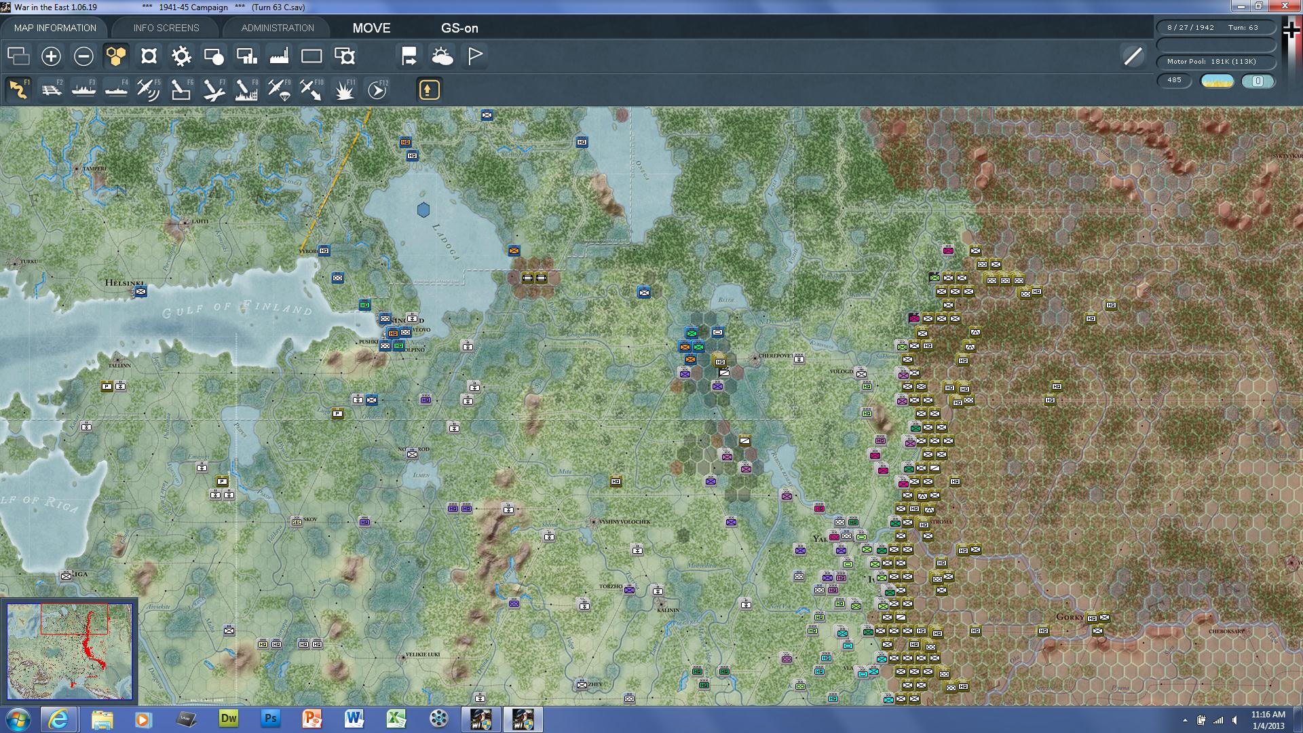Select the F4 amphibious transport mode
The width and height of the screenshot is (1303, 733).
tap(116, 90)
